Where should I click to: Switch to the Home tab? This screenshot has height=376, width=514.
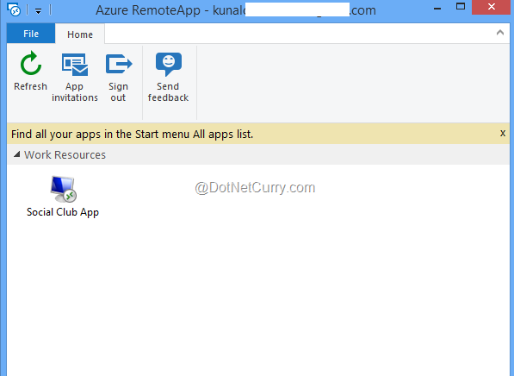80,34
